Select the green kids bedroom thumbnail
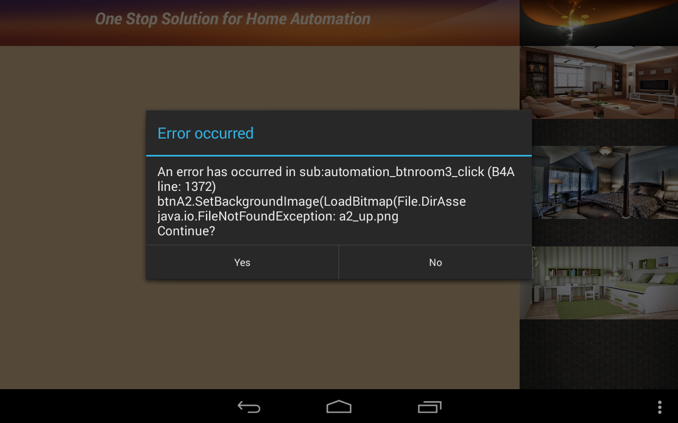678x423 pixels. click(605, 283)
